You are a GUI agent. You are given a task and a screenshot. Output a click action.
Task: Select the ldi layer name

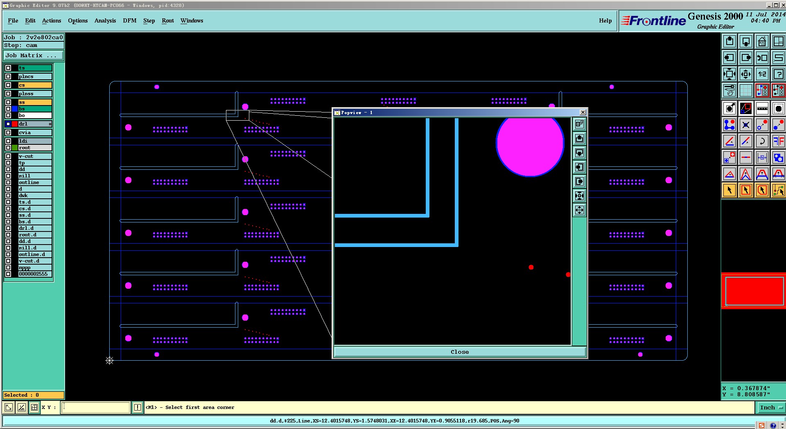coord(35,141)
